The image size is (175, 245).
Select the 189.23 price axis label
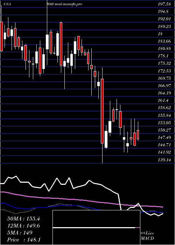(164, 26)
